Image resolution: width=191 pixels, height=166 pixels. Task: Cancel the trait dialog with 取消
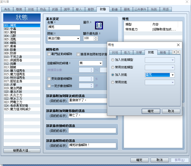click(171, 111)
